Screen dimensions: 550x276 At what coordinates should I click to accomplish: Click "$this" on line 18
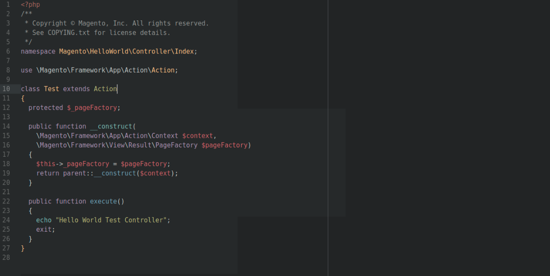[x=46, y=164]
